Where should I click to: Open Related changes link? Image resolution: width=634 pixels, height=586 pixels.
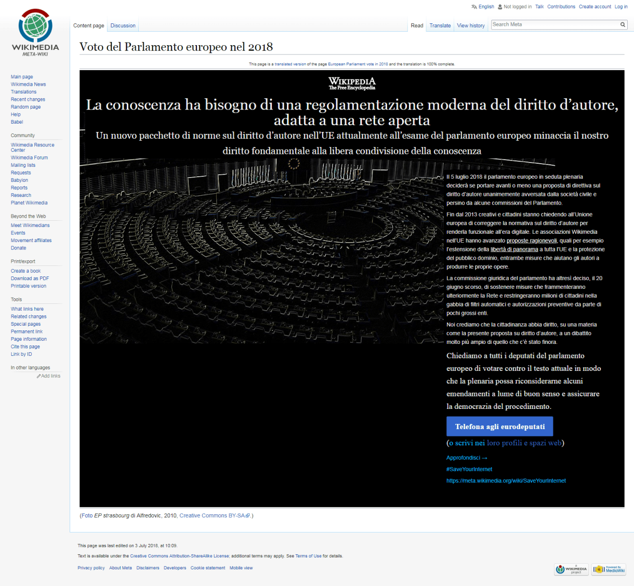(29, 316)
